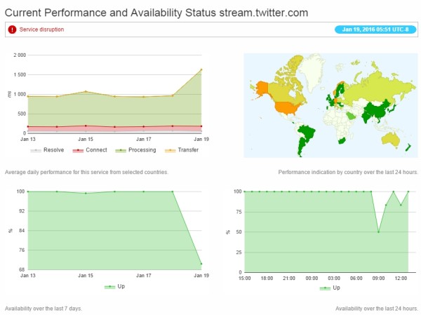This screenshot has width=421, height=315.
Task: Select Alaska on the world map
Action: (x=262, y=88)
